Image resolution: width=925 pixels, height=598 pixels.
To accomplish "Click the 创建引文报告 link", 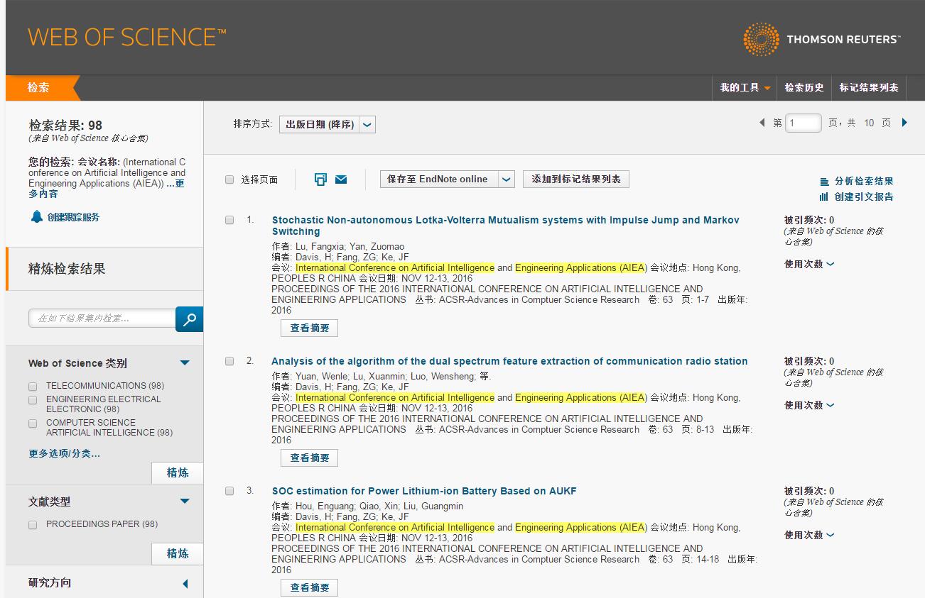I will click(864, 197).
